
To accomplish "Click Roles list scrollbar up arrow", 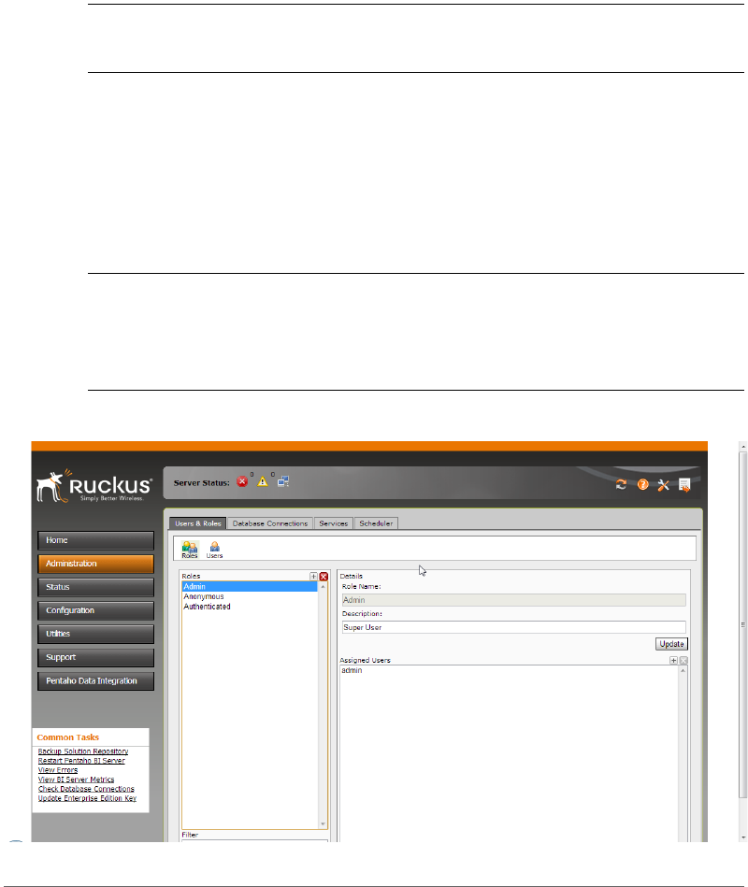I will (324, 587).
